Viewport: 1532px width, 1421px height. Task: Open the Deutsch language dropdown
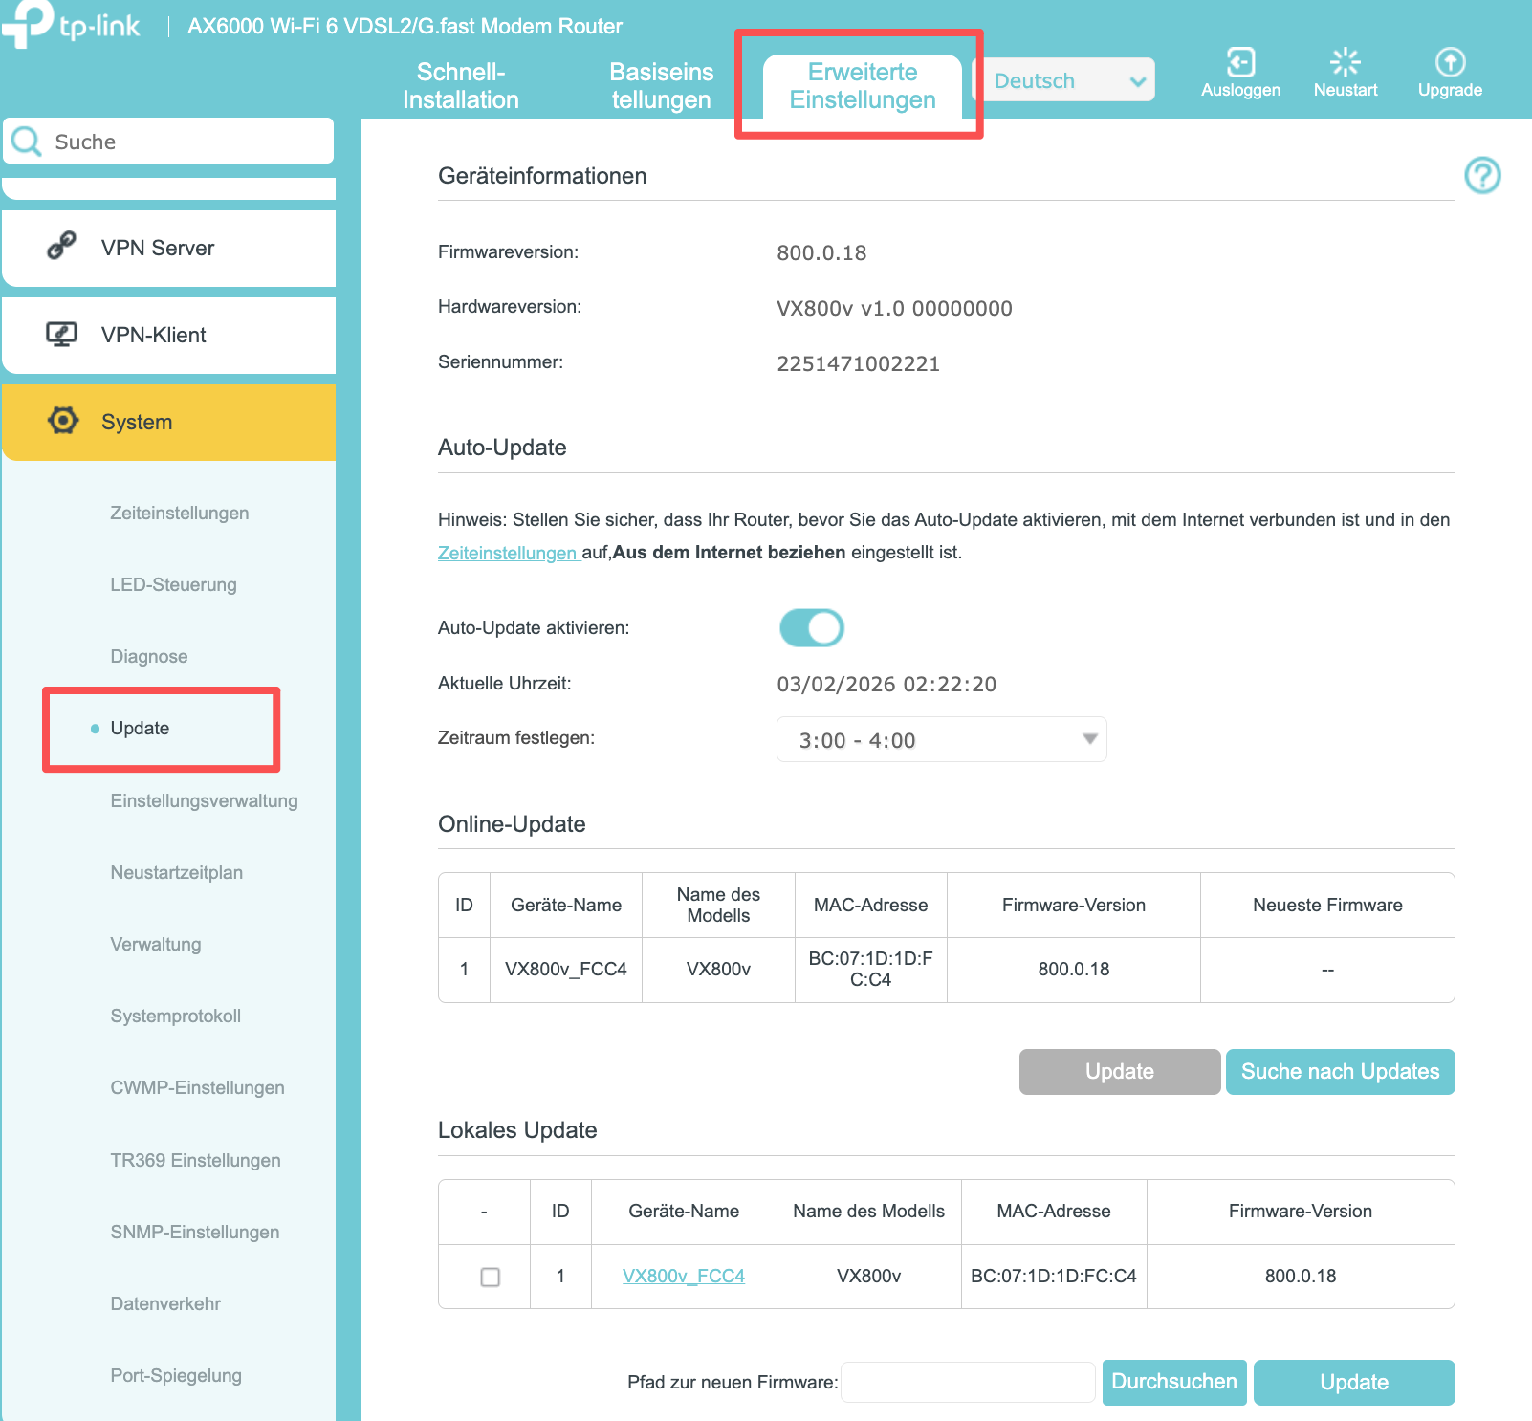1063,80
